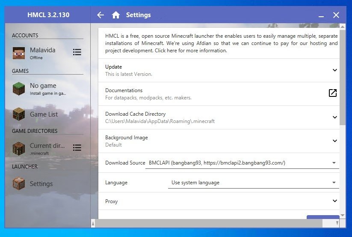Go back with the left arrow icon
Image resolution: width=352 pixels, height=237 pixels.
point(101,15)
